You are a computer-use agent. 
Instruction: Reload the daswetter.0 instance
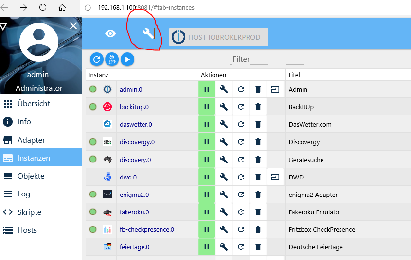pyautogui.click(x=241, y=124)
